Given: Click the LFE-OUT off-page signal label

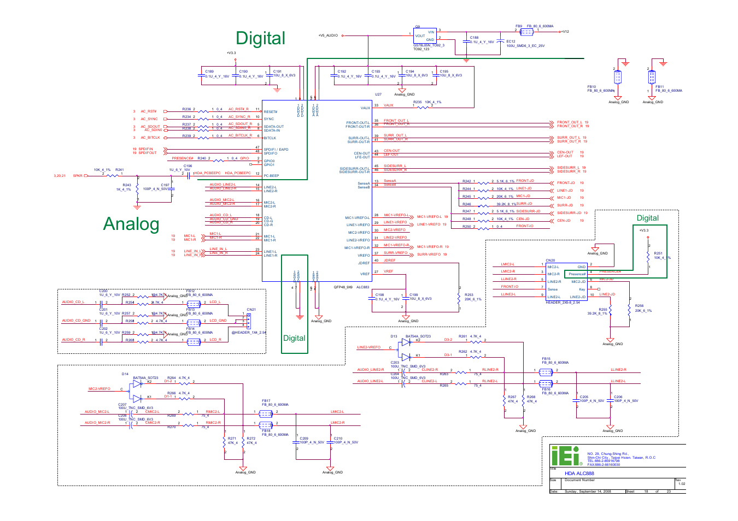Looking at the screenshot, I should coord(565,156).
